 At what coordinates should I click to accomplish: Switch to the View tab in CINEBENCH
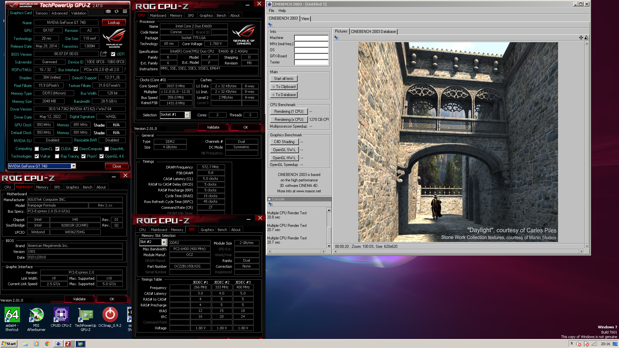pyautogui.click(x=305, y=19)
